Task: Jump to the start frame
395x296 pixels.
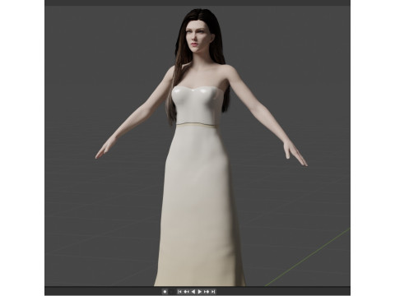Action: pos(179,292)
